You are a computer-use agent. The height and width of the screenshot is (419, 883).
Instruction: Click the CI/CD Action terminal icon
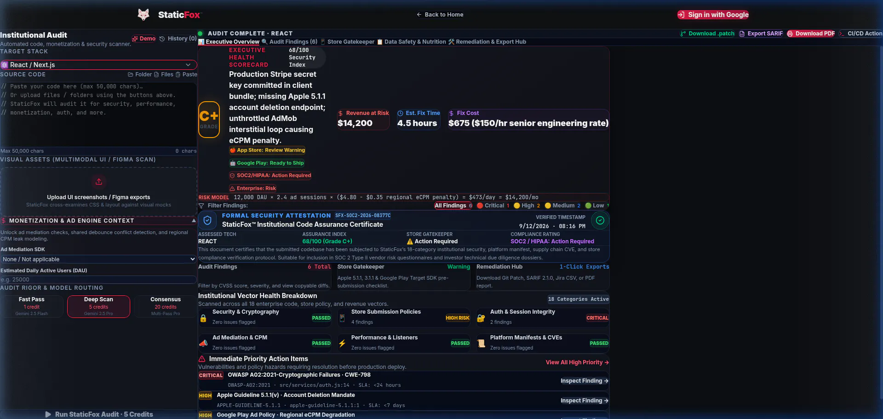(x=842, y=34)
